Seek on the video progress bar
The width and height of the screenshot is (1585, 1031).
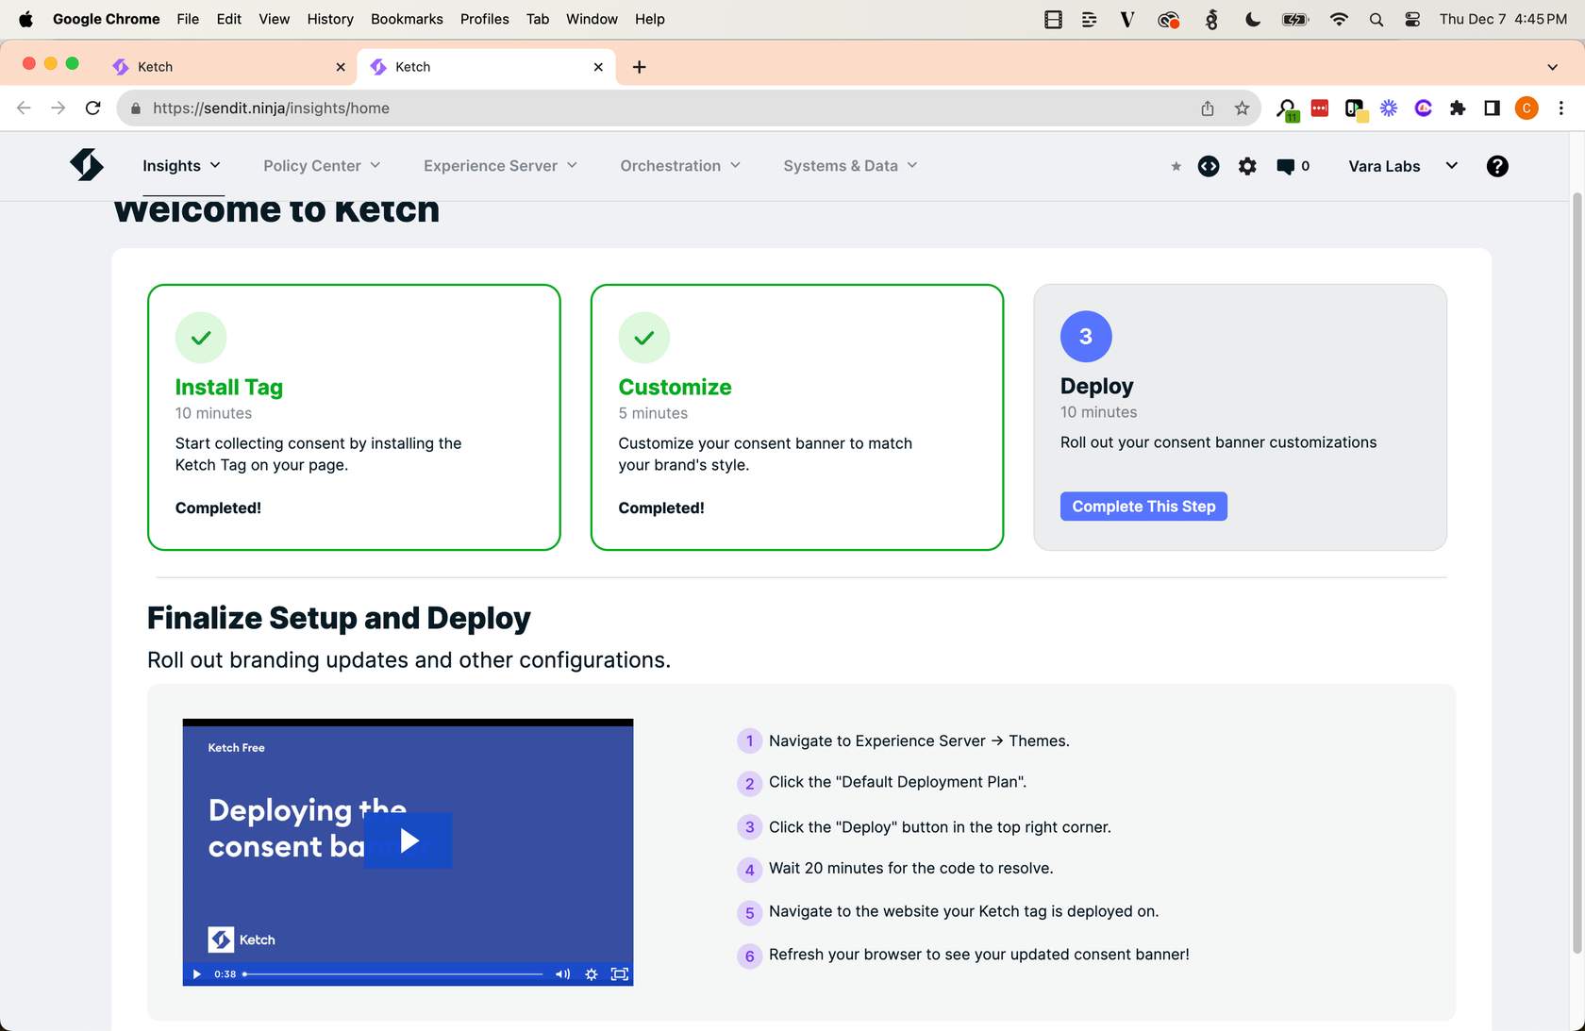[393, 974]
